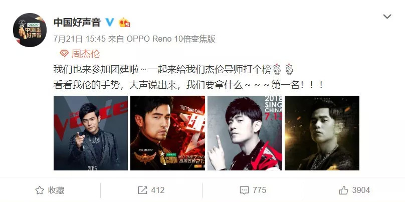Click the repost share arrow icon
Screen dimensions: 405x202
click(x=142, y=190)
